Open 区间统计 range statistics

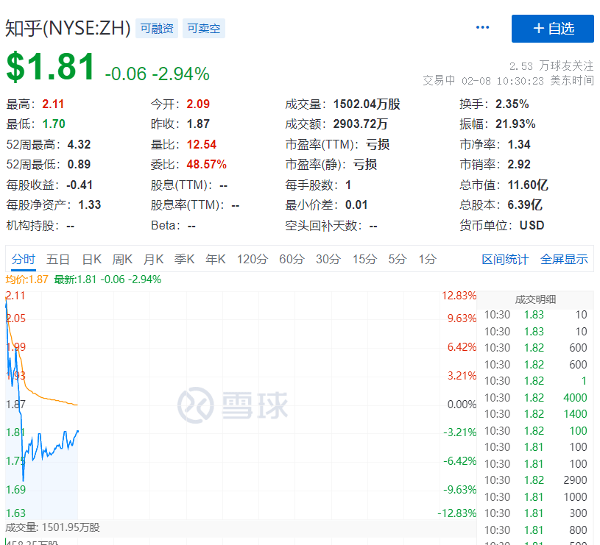click(x=505, y=260)
